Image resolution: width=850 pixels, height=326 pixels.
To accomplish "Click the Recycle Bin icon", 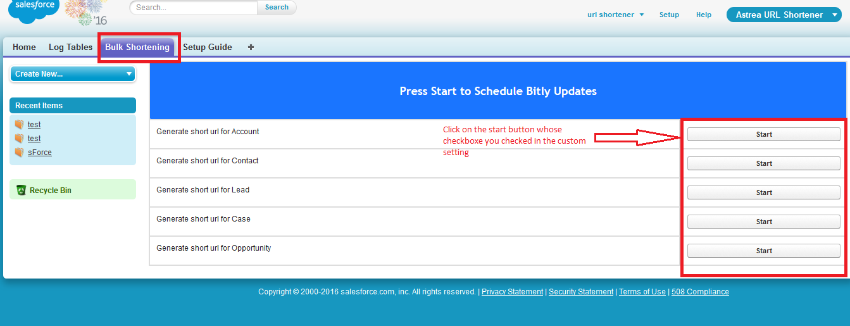I will coord(21,190).
